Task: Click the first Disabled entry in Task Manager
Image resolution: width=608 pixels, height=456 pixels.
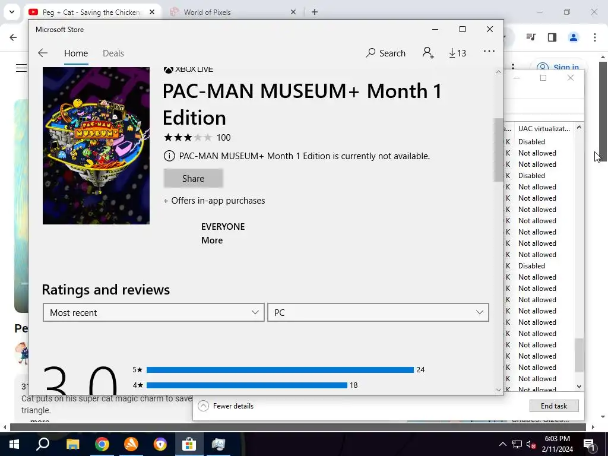Action: pyautogui.click(x=531, y=142)
